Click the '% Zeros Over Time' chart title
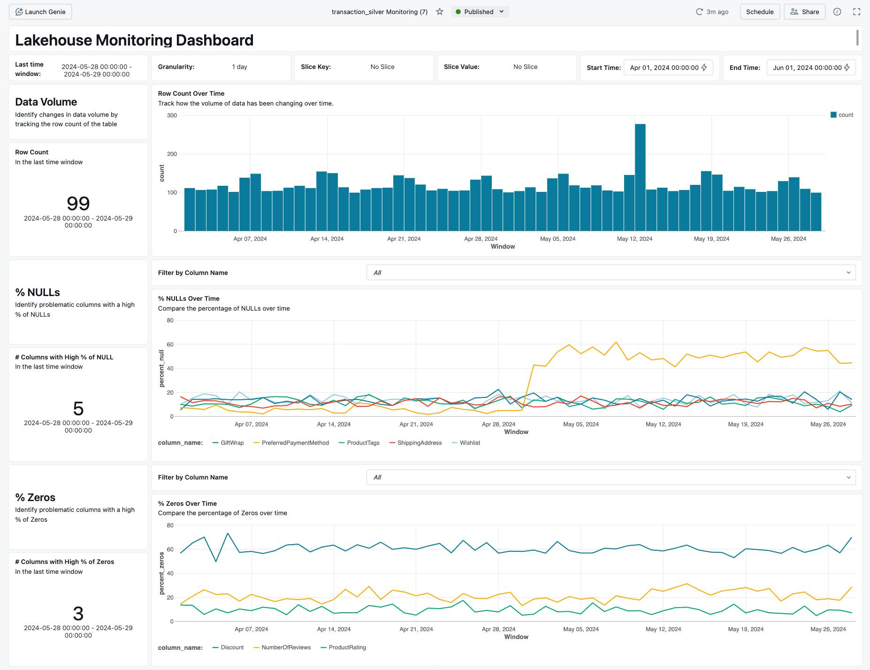The image size is (870, 670). tap(187, 503)
